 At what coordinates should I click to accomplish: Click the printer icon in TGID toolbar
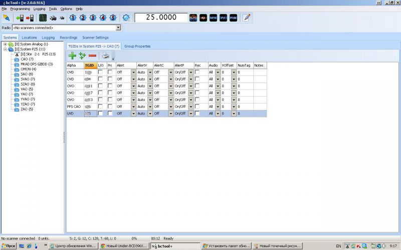[x=105, y=55]
